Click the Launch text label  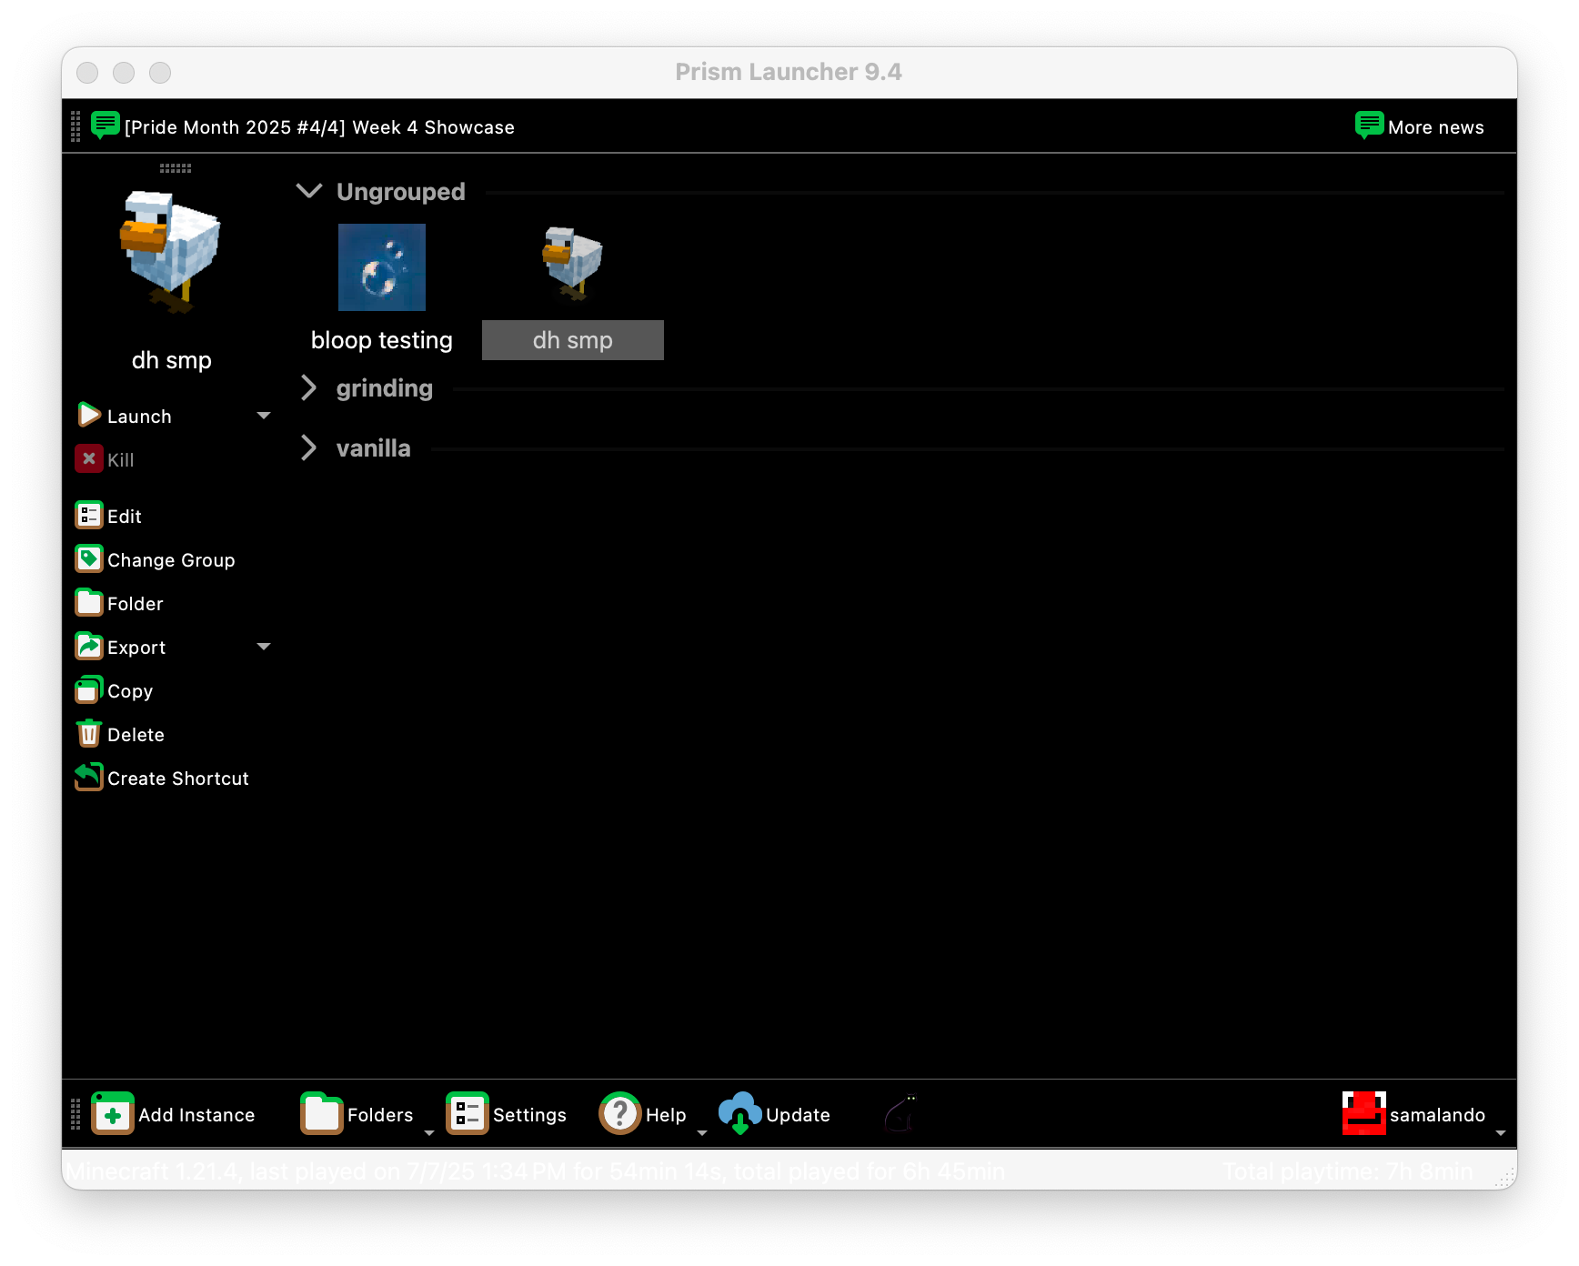tap(139, 417)
